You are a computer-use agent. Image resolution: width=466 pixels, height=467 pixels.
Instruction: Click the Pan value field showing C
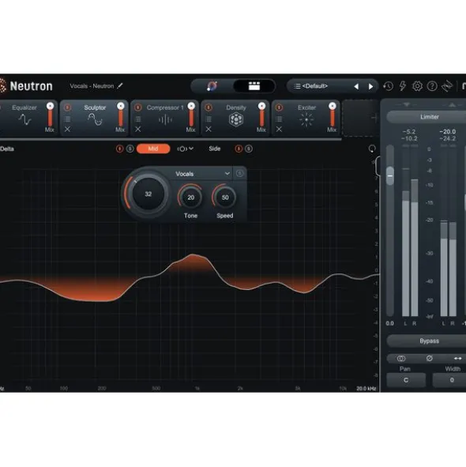point(406,380)
